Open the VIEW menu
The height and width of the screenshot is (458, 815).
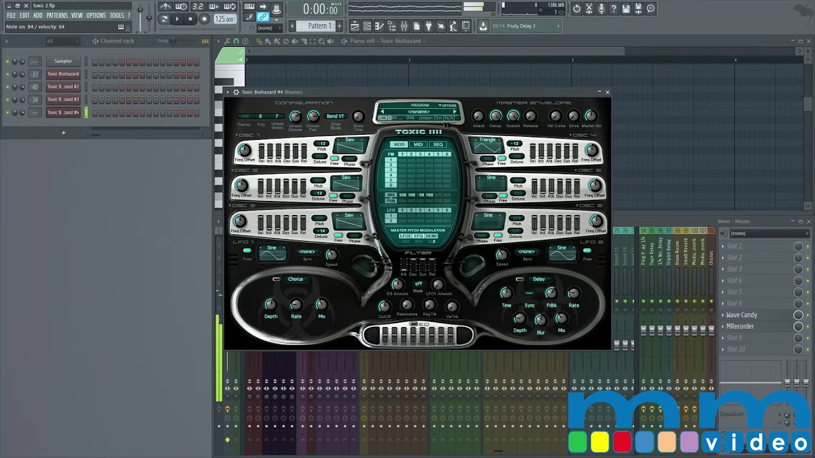point(77,15)
